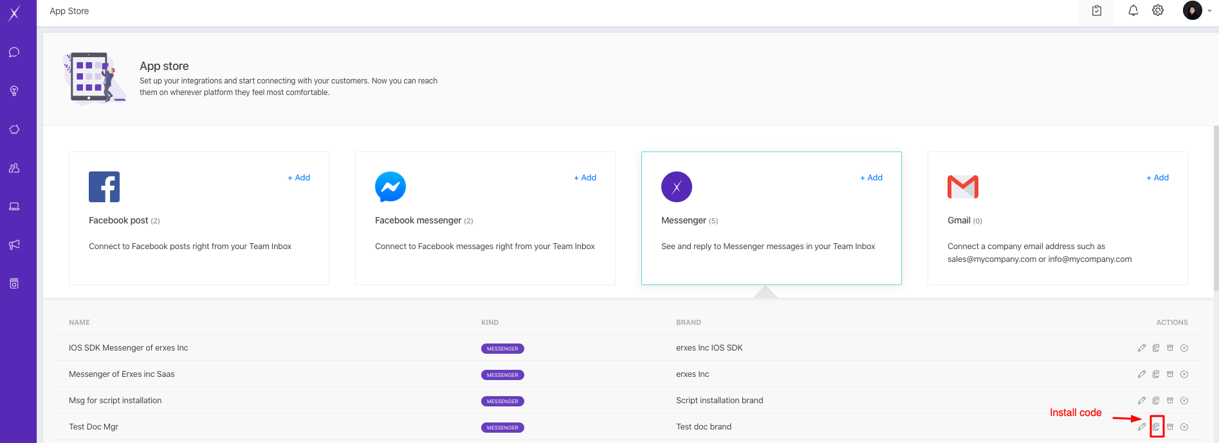
Task: Open the conversations chat bubble in sidebar
Action: [14, 53]
